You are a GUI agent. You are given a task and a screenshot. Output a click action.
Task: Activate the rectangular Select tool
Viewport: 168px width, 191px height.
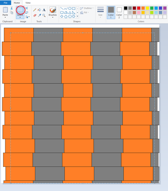[x=20, y=10]
